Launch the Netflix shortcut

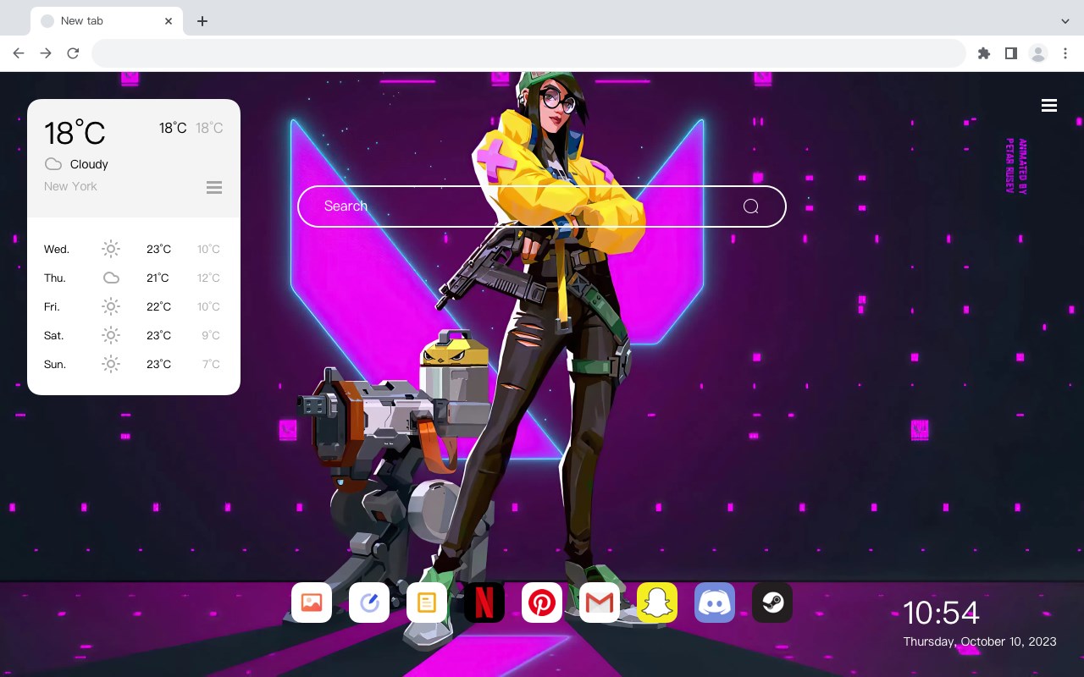click(484, 603)
